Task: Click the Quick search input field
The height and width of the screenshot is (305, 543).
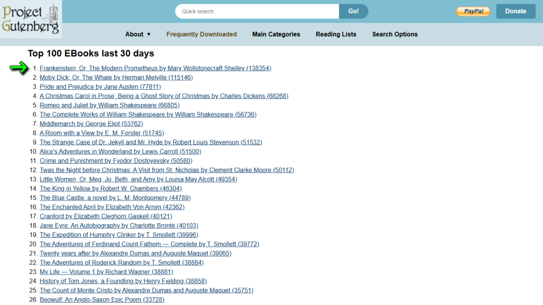Action: click(257, 11)
